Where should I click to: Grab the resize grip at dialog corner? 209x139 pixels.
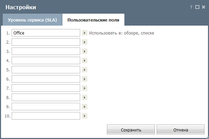[207, 137]
